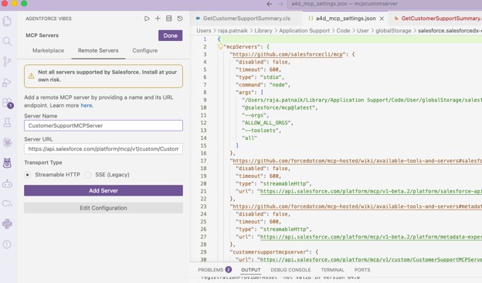The width and height of the screenshot is (482, 283).
Task: Open the forcedotcom mcp-hosted link on line 17
Action: point(357,161)
